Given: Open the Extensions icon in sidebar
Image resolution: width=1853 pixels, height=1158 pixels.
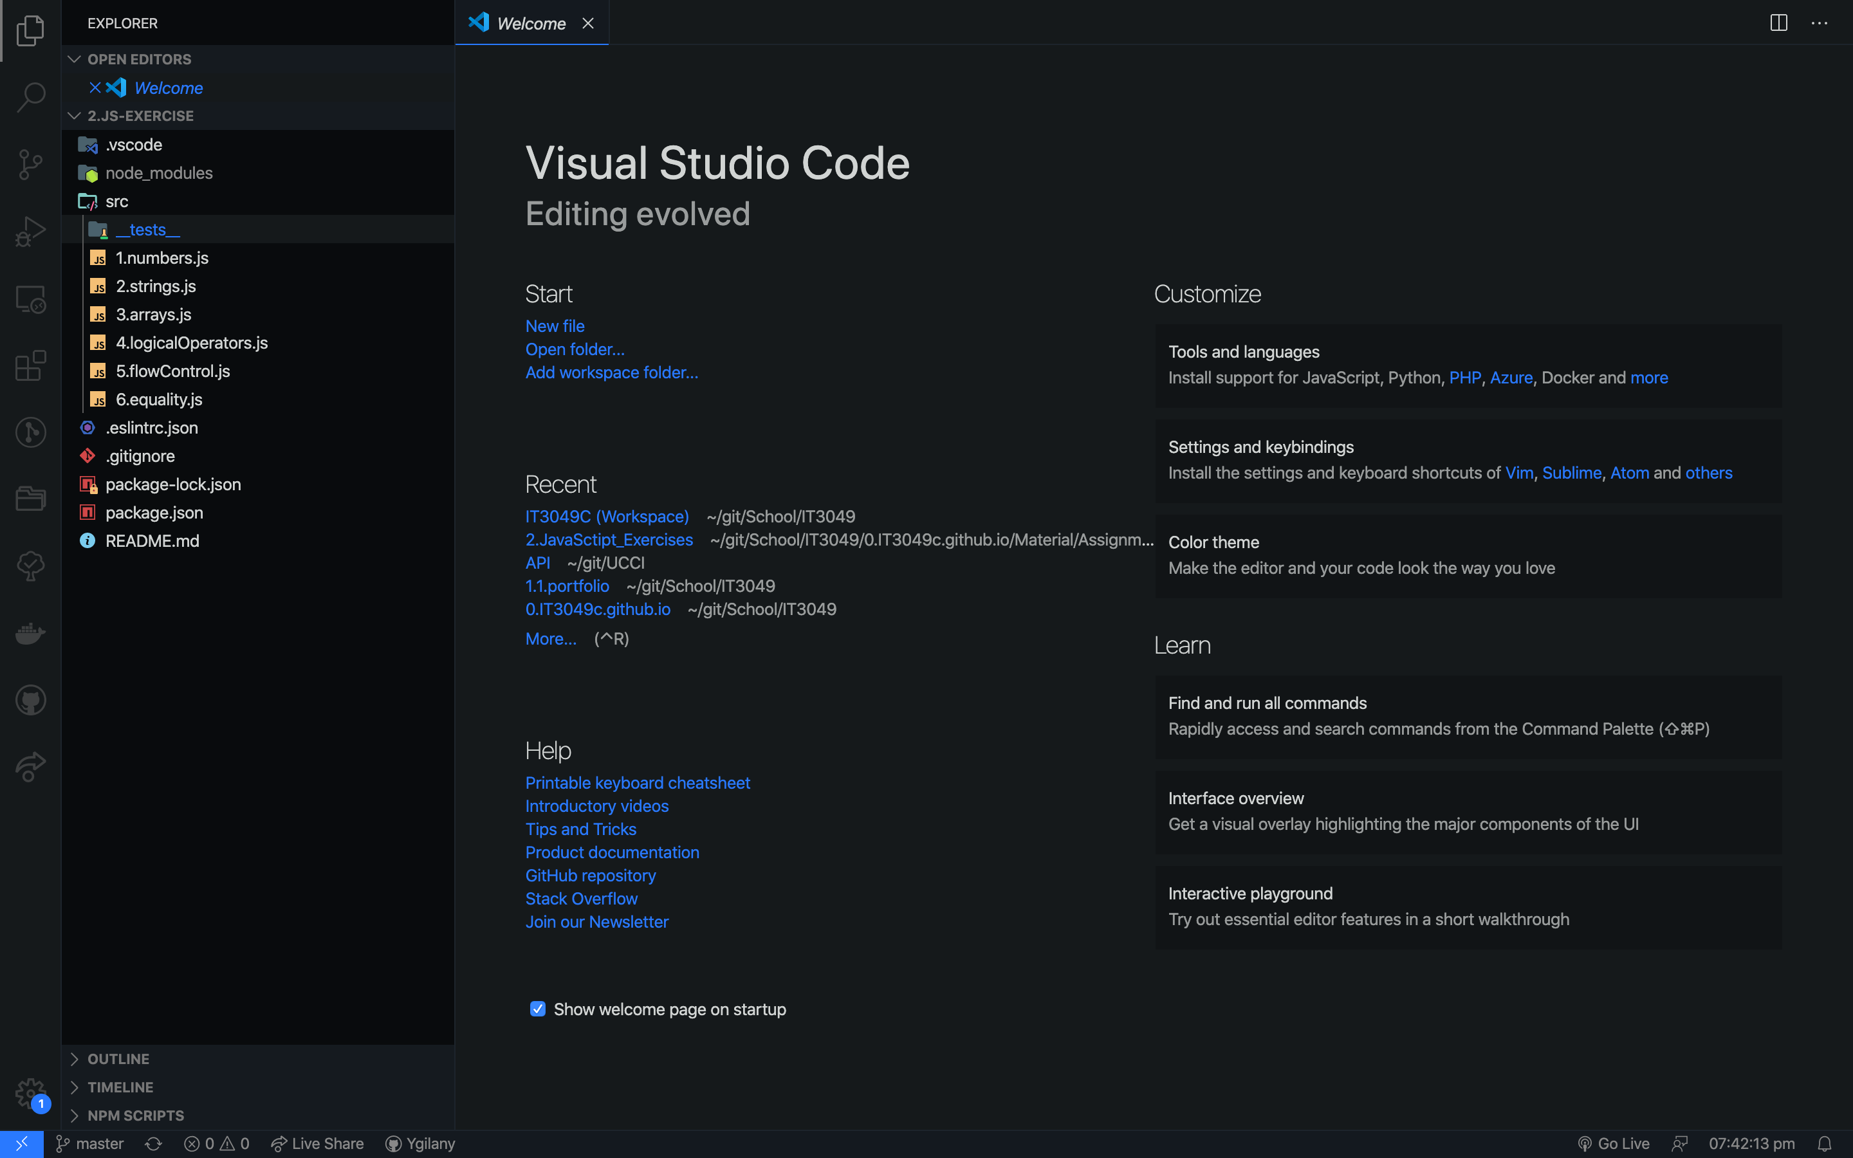Looking at the screenshot, I should click(31, 367).
